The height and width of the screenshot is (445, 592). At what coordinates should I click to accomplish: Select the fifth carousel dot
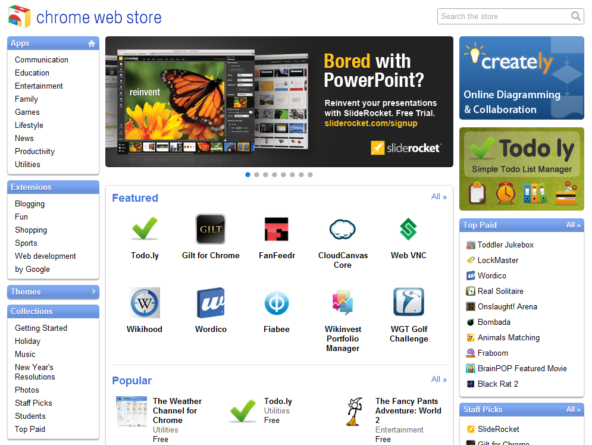[283, 175]
